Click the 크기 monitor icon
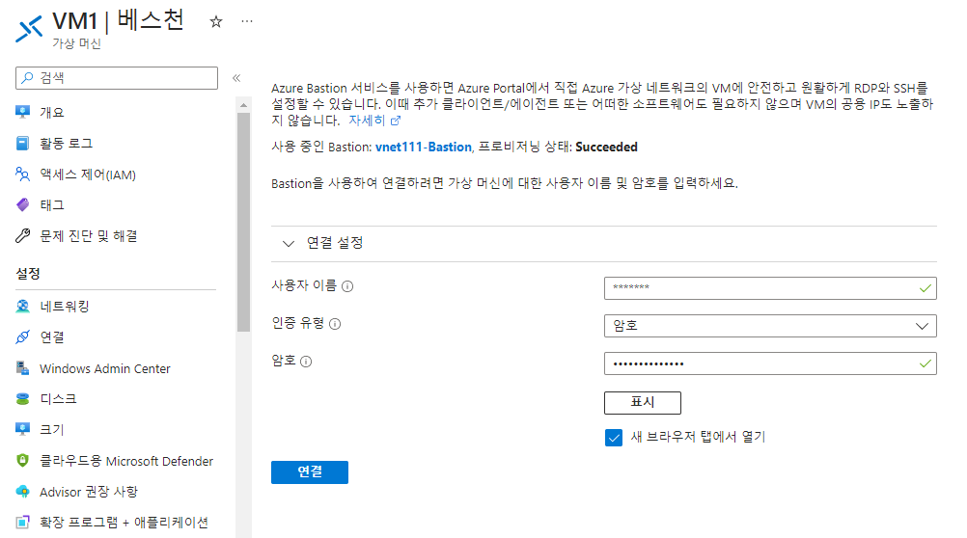The image size is (967, 538). 23,430
